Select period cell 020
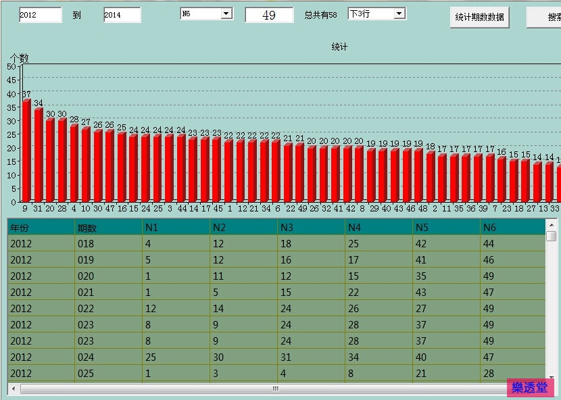 point(108,276)
